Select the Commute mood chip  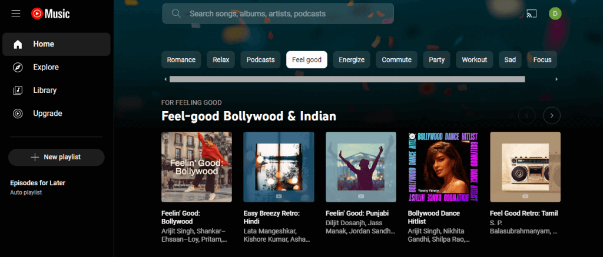(x=396, y=59)
